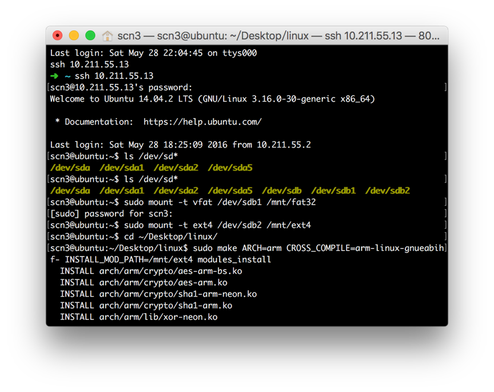Click '[sudo] password for scn3:' line
The width and height of the screenshot is (494, 392).
[111, 214]
